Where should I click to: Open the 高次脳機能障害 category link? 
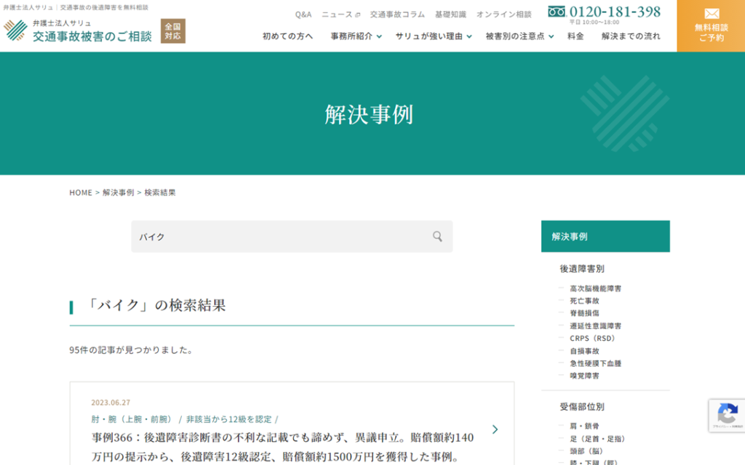[595, 288]
